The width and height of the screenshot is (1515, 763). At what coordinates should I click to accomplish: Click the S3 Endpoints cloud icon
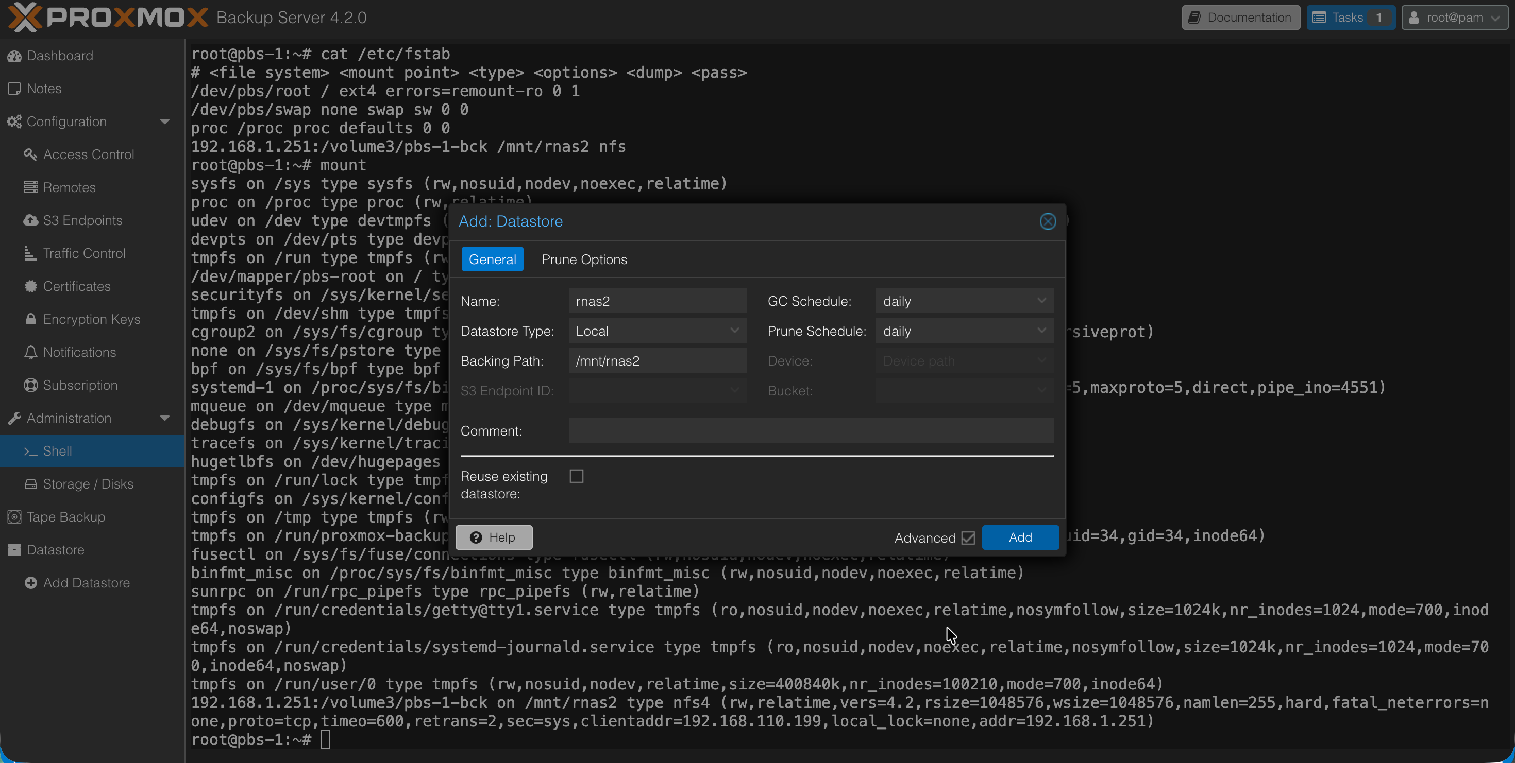pyautogui.click(x=30, y=220)
